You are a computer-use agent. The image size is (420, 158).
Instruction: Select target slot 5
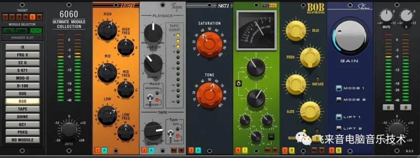coord(32,17)
